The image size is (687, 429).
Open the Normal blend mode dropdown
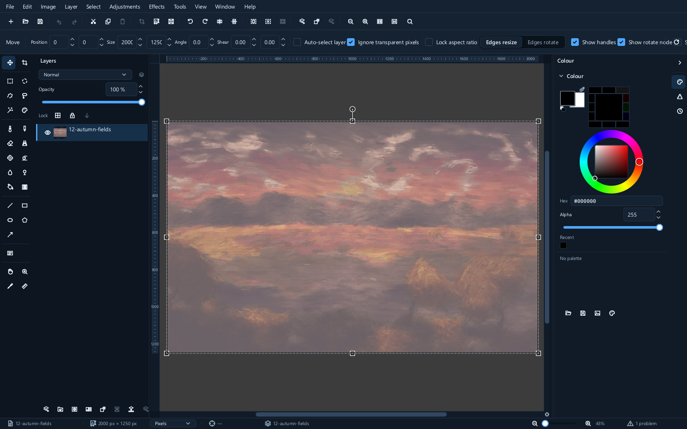click(x=85, y=75)
